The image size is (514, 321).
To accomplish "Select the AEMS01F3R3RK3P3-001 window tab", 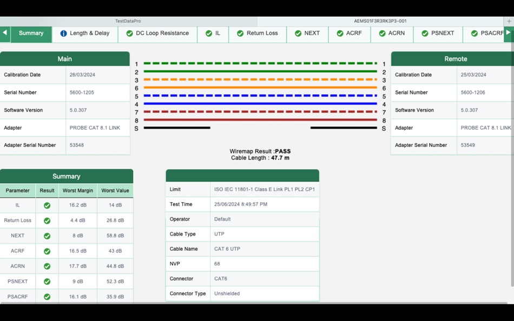I will click(380, 21).
